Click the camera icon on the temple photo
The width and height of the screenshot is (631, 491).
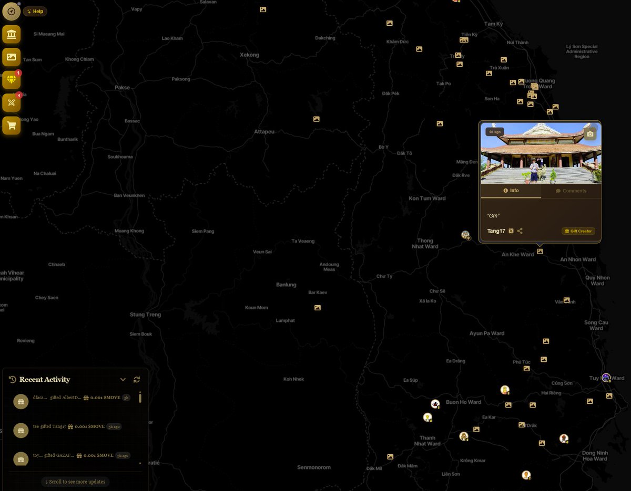590,134
